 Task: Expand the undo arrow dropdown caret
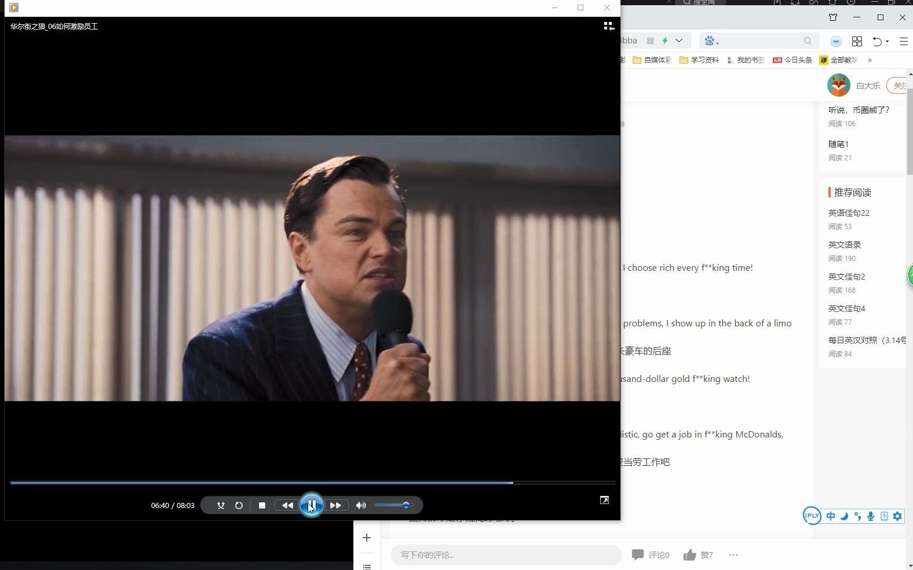887,42
